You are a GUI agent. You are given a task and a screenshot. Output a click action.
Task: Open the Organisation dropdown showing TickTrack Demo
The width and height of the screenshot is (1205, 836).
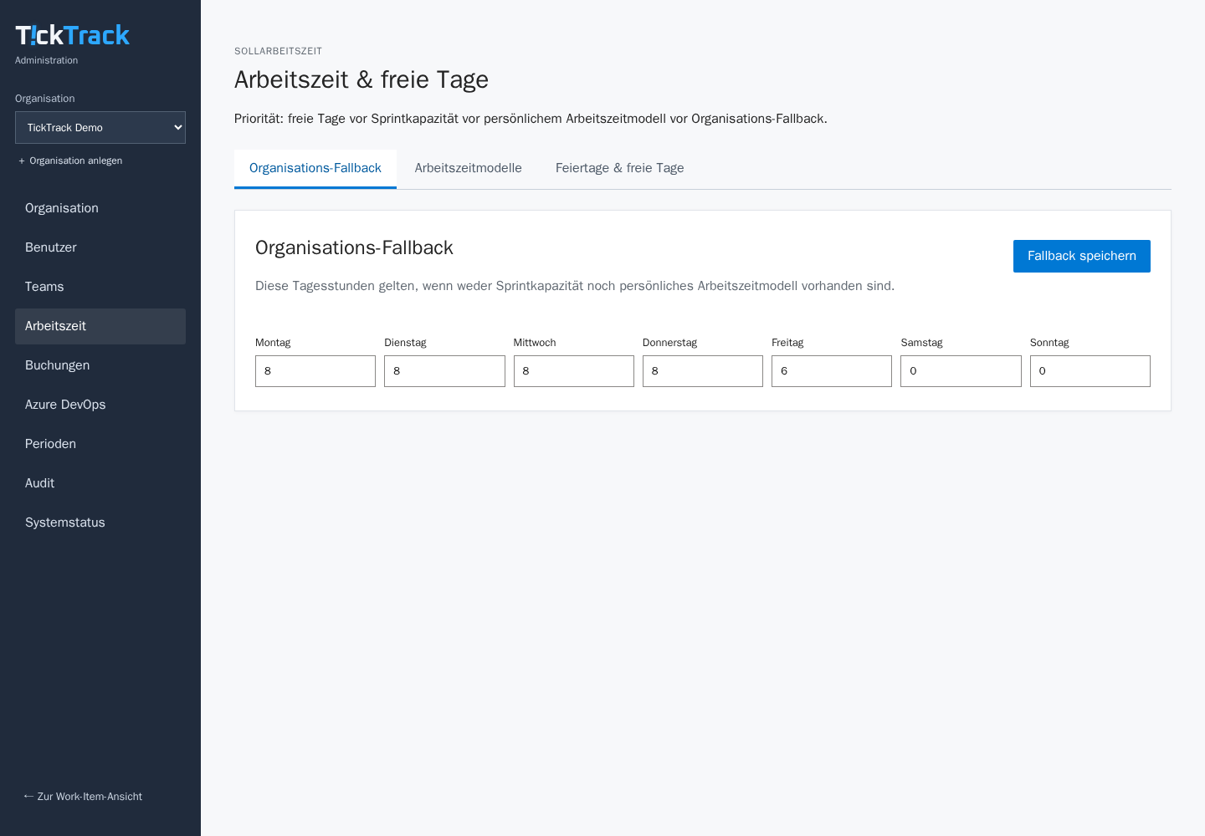coord(100,127)
